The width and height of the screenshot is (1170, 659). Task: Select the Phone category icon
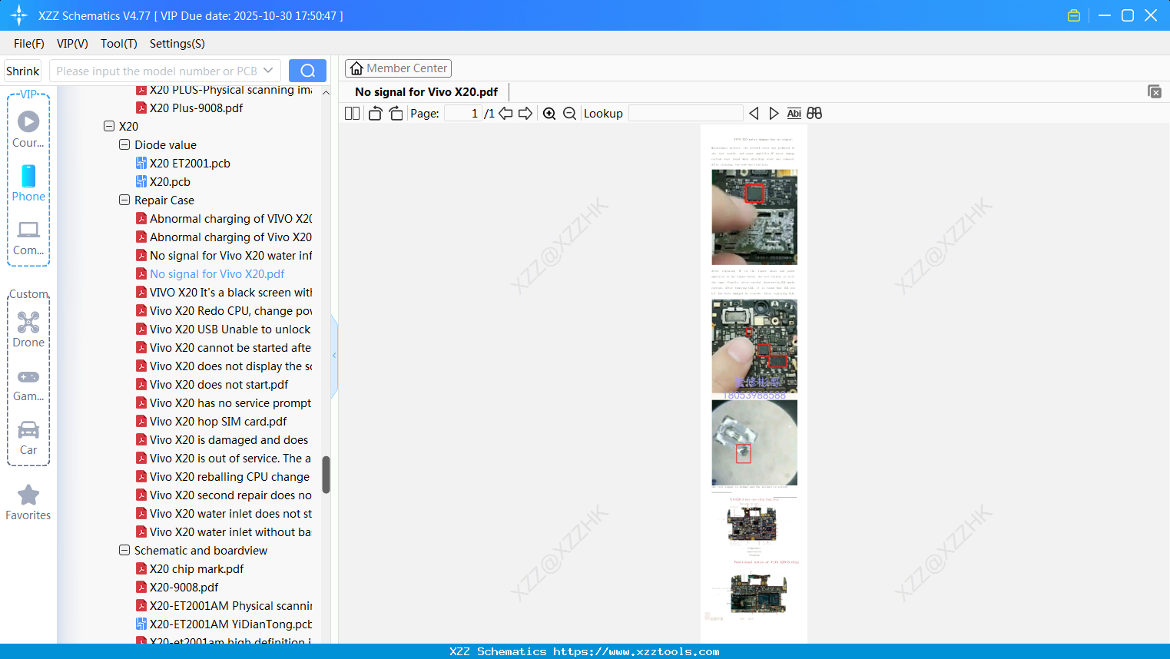[28, 183]
